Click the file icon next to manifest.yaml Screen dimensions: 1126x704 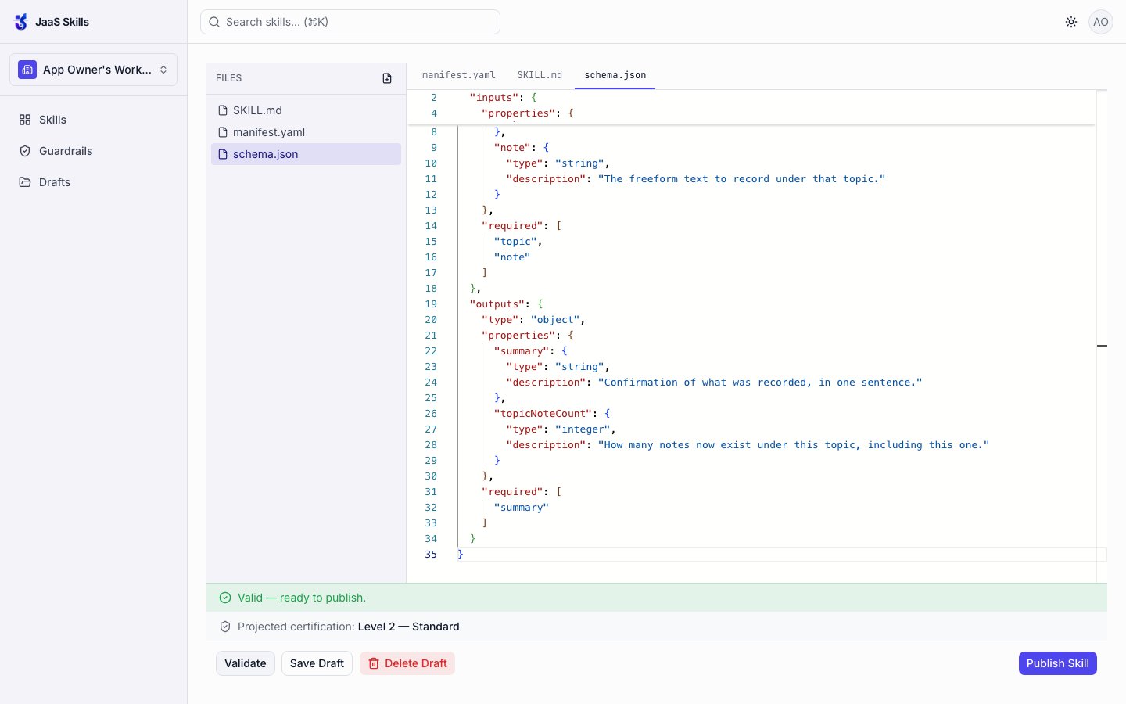pos(223,132)
